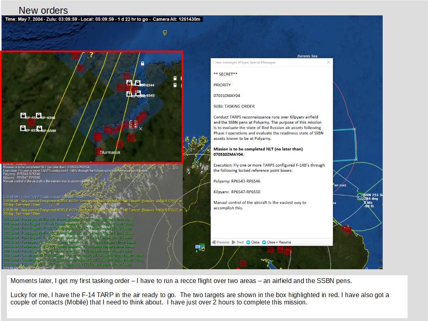This screenshot has width=428, height=321.
Task: Click the '** SECRET**' heading in message
Action: coord(225,74)
